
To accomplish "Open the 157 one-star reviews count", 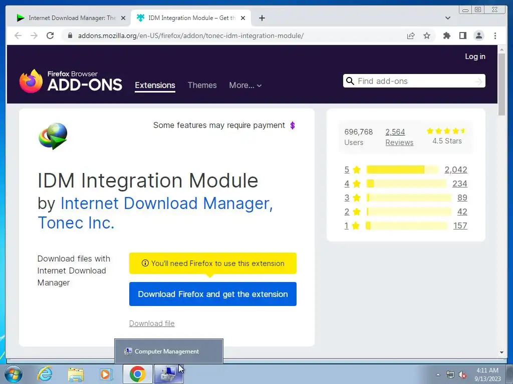I will (460, 225).
